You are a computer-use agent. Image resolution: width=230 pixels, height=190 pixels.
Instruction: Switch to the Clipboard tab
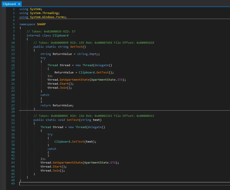[9, 4]
